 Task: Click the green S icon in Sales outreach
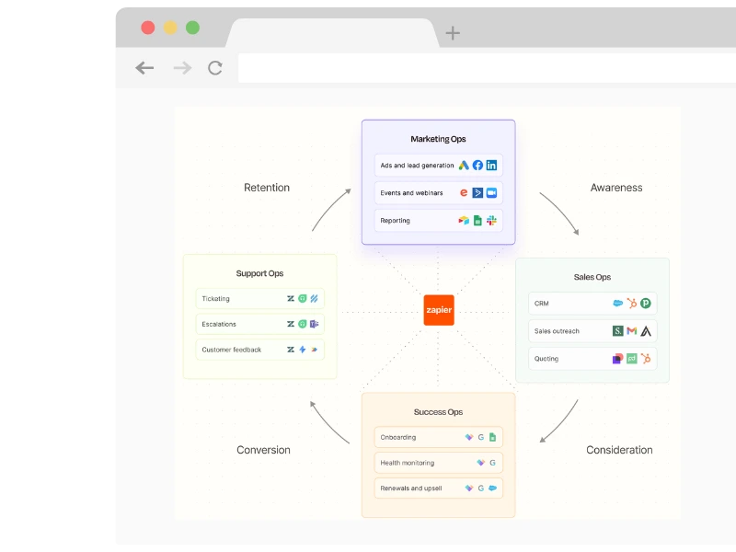point(617,331)
